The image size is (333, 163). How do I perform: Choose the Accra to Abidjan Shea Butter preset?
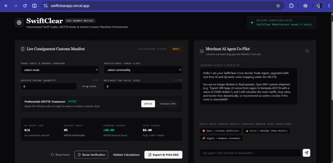pyautogui.click(x=266, y=131)
